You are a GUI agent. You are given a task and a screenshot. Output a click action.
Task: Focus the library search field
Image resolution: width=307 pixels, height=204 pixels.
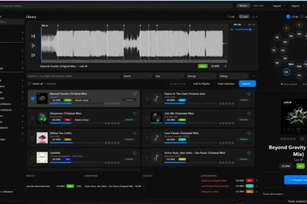(x=73, y=76)
